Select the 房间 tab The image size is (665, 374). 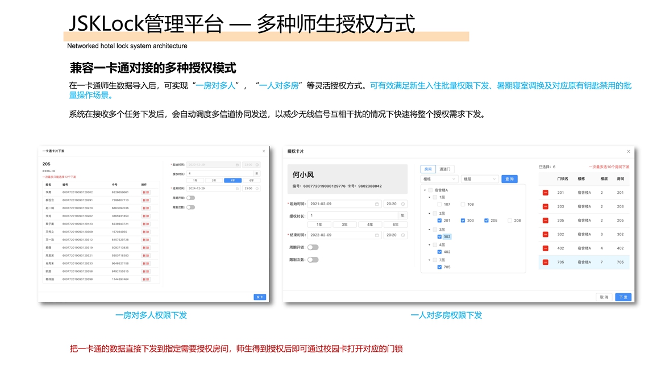pos(428,169)
